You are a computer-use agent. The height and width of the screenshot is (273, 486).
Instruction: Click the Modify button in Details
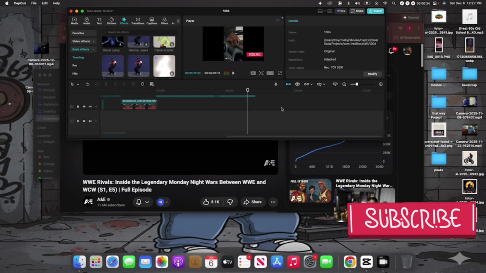pyautogui.click(x=372, y=74)
